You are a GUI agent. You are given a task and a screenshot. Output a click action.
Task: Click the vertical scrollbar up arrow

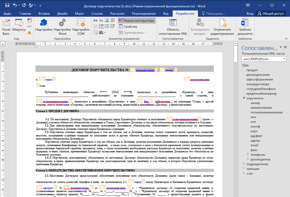coord(235,44)
